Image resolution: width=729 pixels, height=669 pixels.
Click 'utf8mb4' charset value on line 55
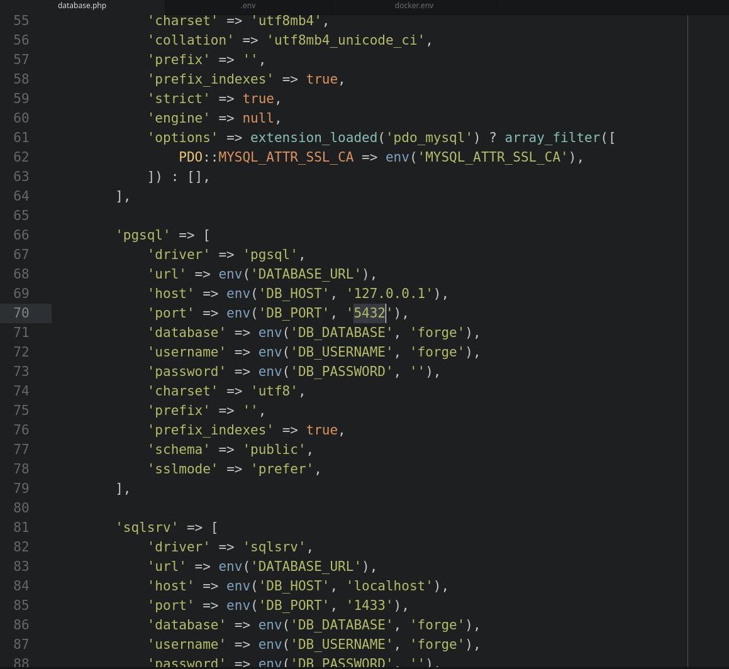click(x=286, y=21)
